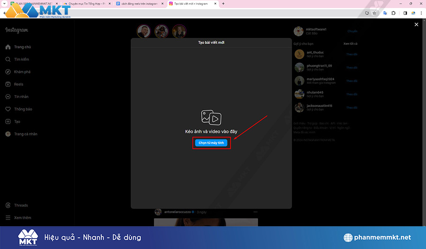Open the Threads icon in sidebar

pos(8,205)
